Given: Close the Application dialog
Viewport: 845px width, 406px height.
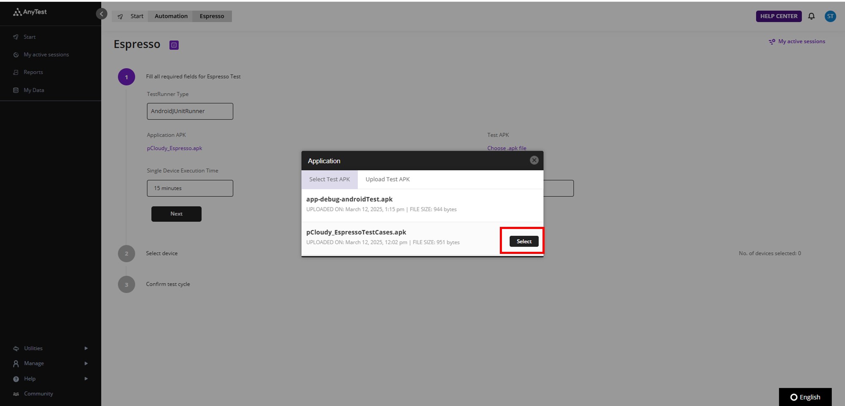Looking at the screenshot, I should tap(534, 160).
